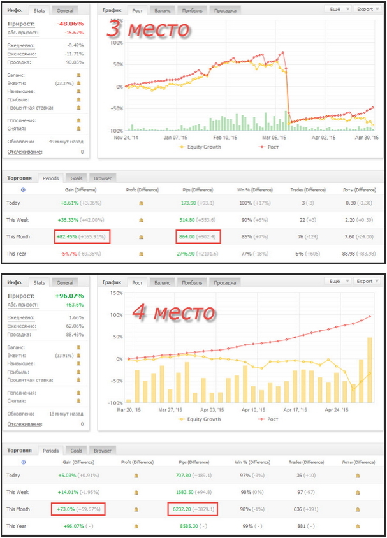
Task: Click the Прирост link showing -48.06%
Action: point(21,24)
